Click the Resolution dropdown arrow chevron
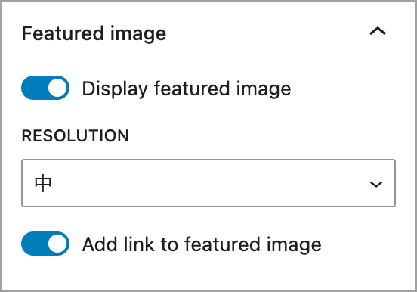Viewport: 417px width, 292px height. 376,184
